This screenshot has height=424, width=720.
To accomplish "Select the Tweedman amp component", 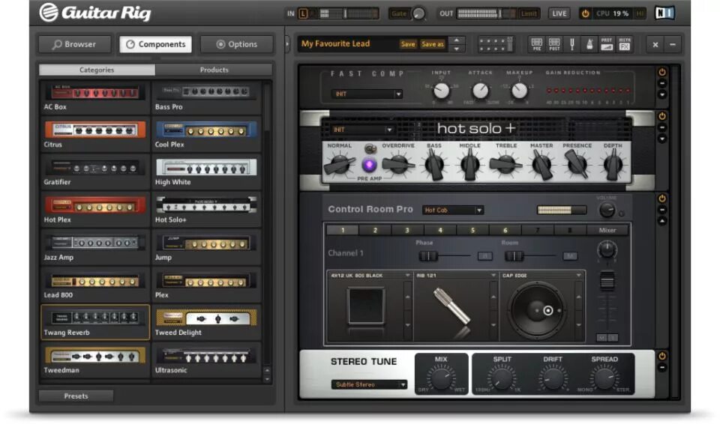I will 95,361.
